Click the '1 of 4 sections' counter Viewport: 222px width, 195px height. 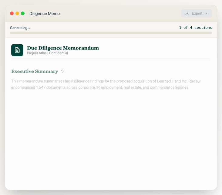pyautogui.click(x=195, y=28)
